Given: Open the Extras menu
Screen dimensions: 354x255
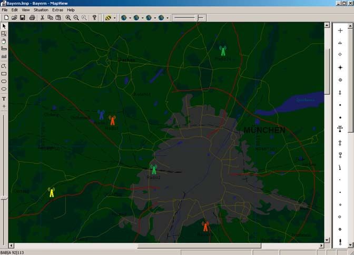Looking at the screenshot, I should click(57, 10).
